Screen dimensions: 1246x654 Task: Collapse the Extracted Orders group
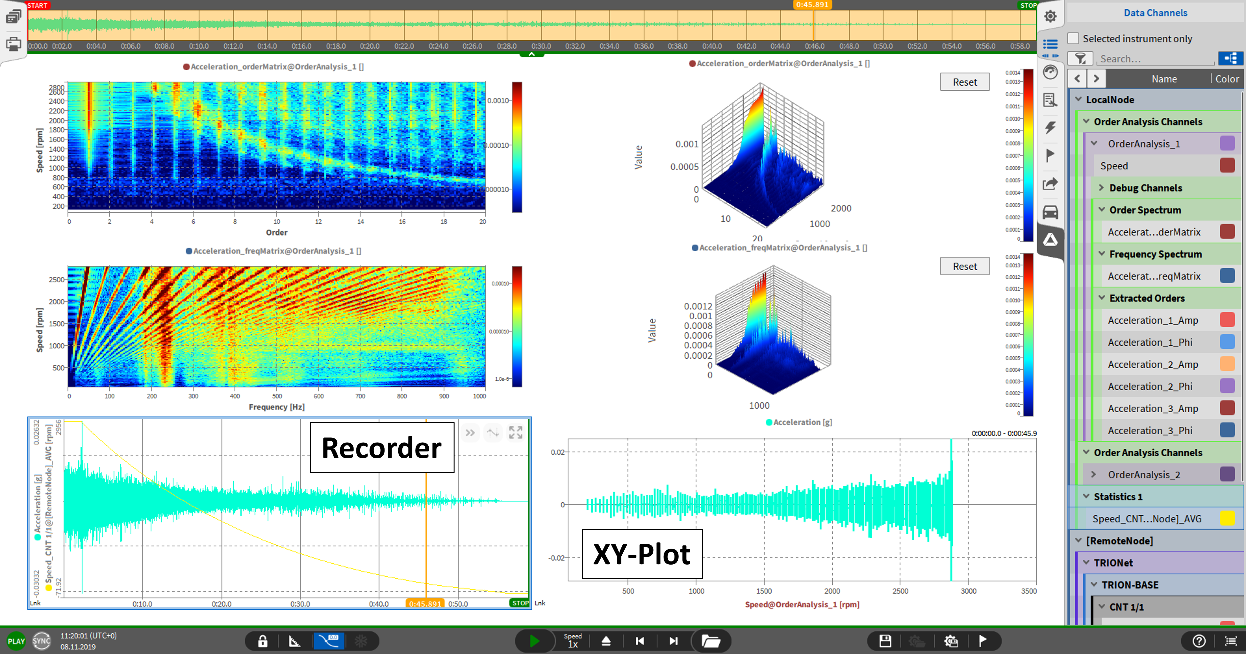tap(1102, 298)
